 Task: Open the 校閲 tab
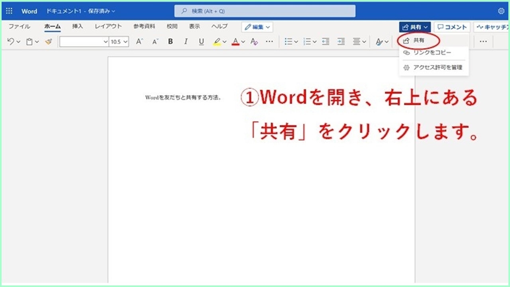(172, 27)
